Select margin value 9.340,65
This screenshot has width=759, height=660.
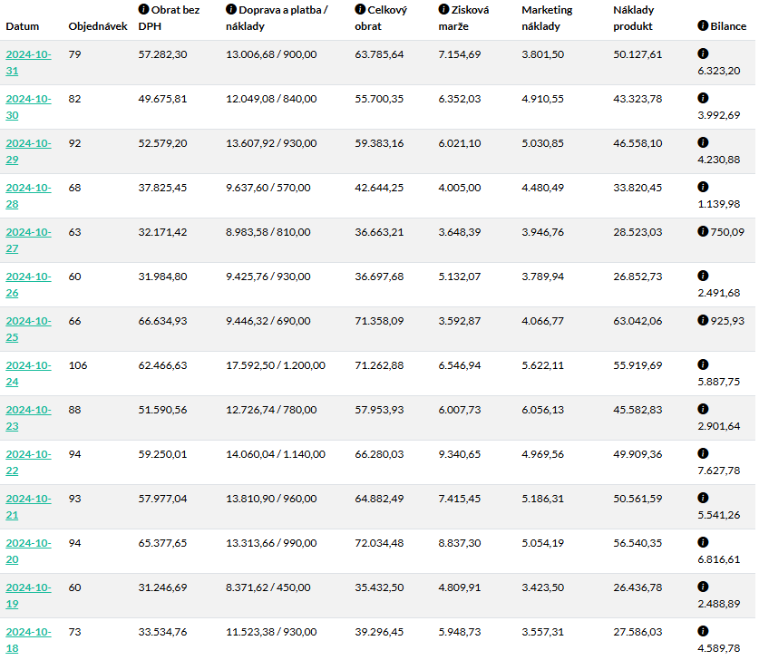tap(460, 454)
